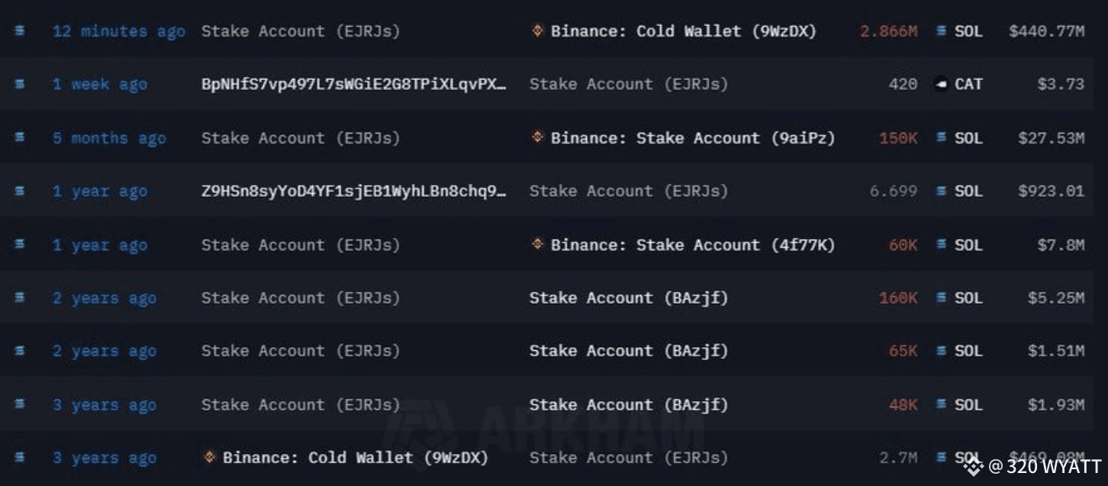
Task: Click the Binance logo beside Stake Account (4f77K)
Action: pos(537,244)
